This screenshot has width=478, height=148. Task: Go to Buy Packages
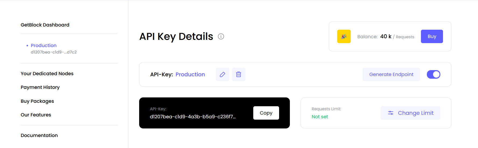tap(37, 101)
